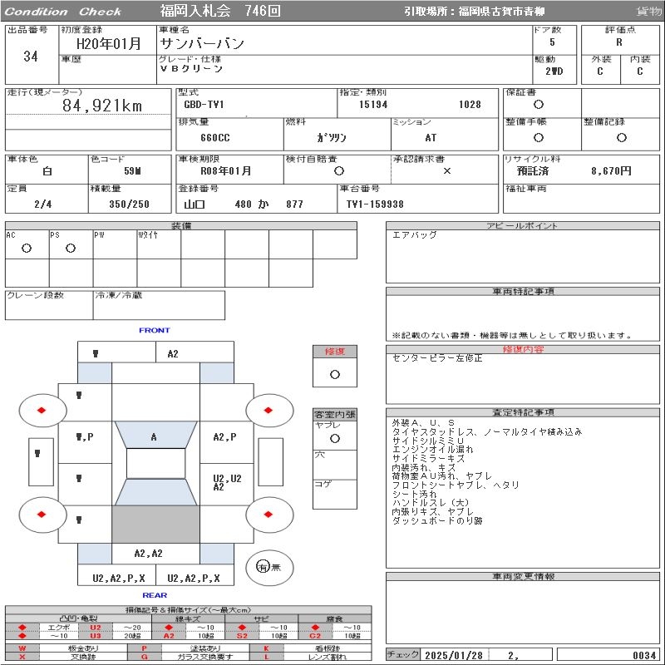
Task: Click the U2,U2 A2 damage mark
Action: click(227, 483)
